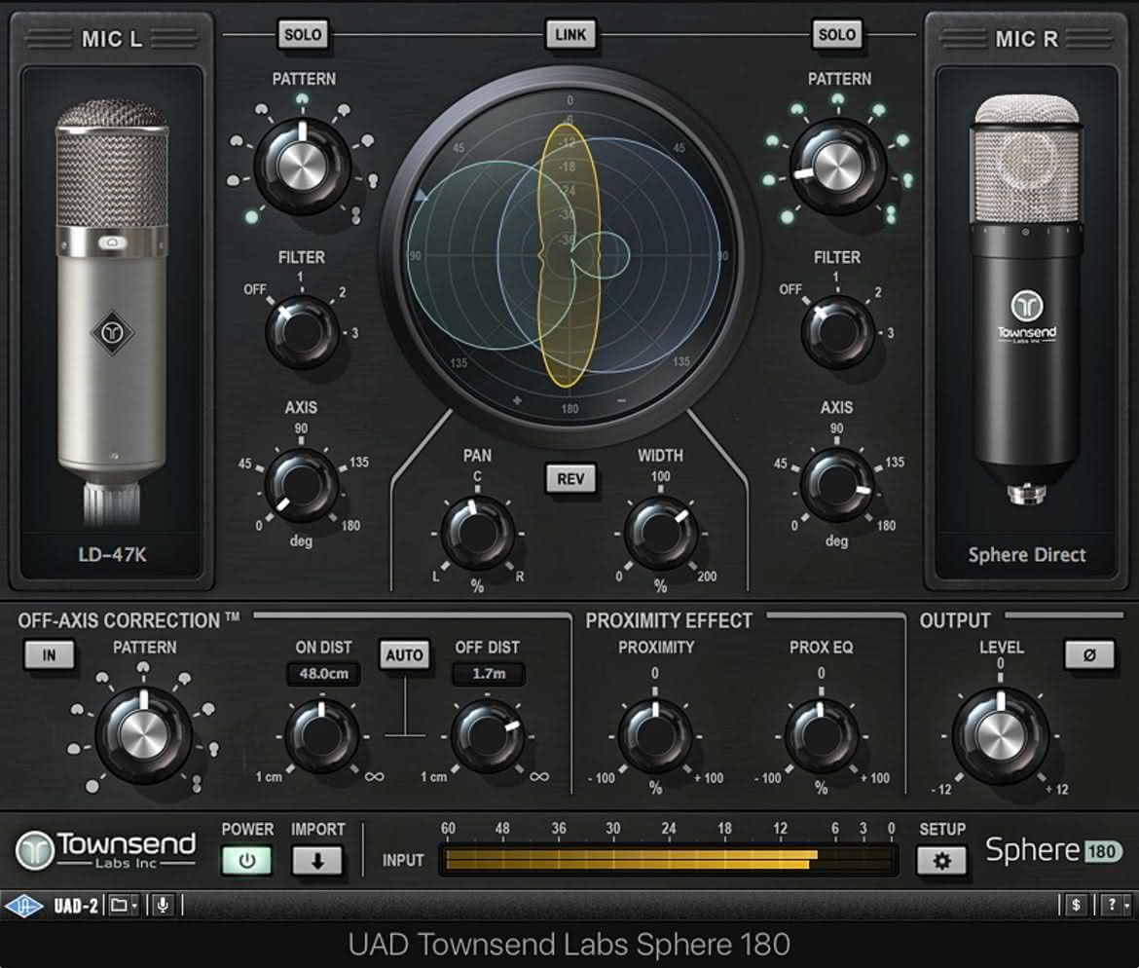Image resolution: width=1139 pixels, height=968 pixels.
Task: Enable Off-Axis Correction with IN button
Action: (49, 654)
